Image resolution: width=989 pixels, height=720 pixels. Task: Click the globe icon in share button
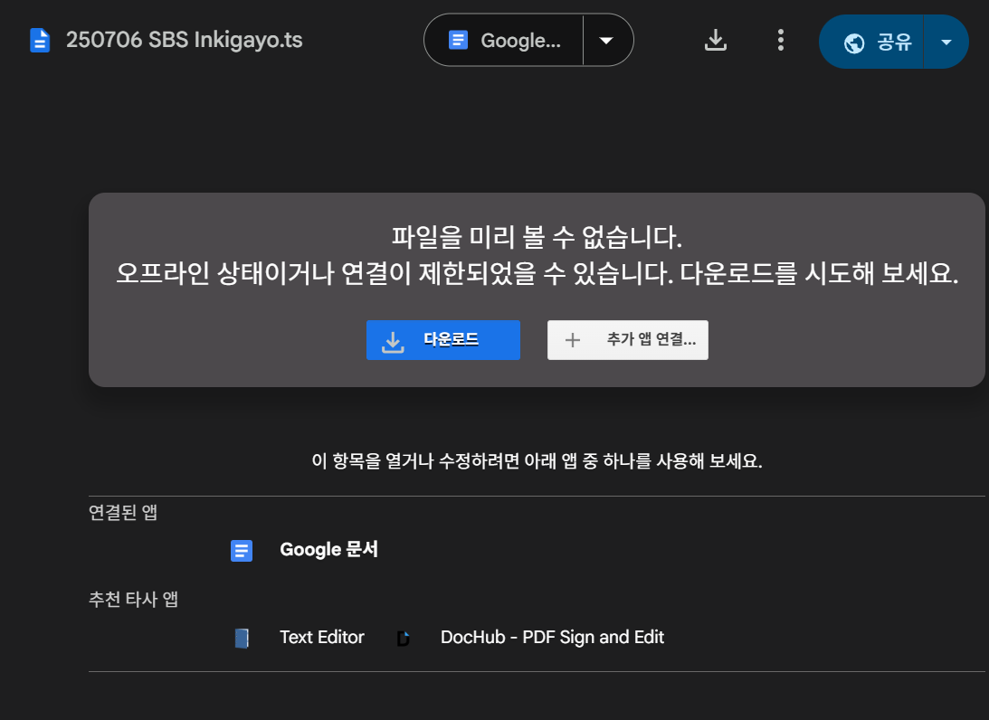tap(854, 43)
